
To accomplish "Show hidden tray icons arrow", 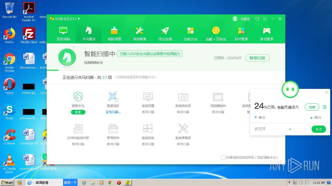I will point(289,182).
